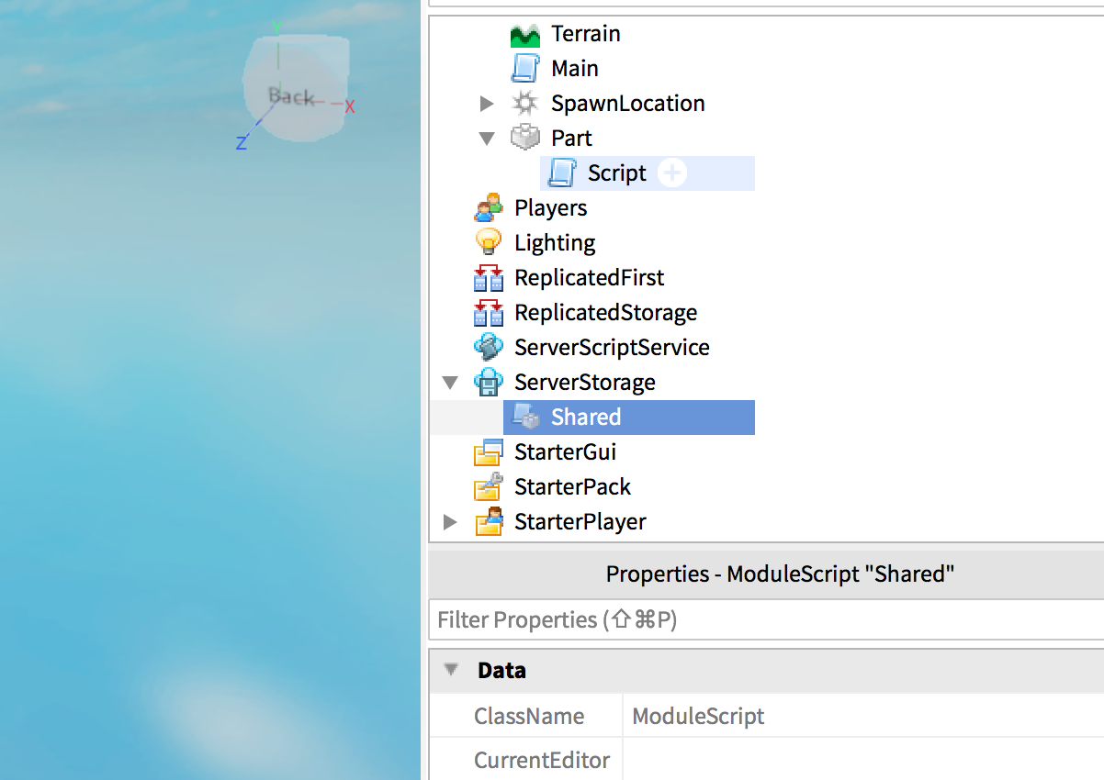Viewport: 1104px width, 780px height.
Task: Click the Players service icon
Action: [x=489, y=208]
